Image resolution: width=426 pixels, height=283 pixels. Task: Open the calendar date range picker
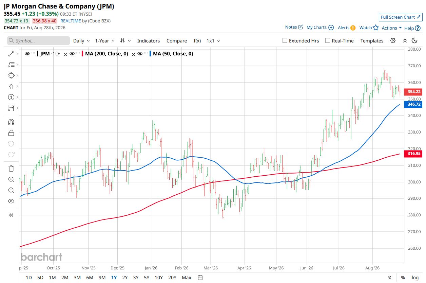(200, 278)
